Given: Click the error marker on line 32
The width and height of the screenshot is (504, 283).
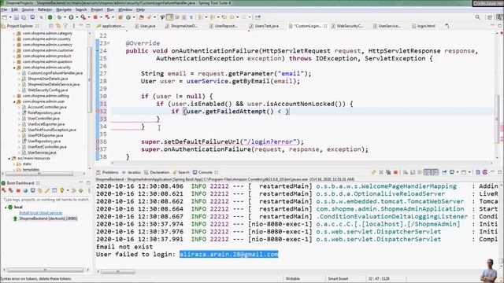Looking at the screenshot, I should click(x=98, y=112).
